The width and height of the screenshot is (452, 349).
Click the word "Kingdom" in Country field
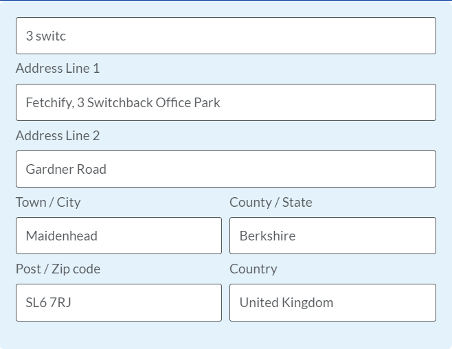(307, 303)
